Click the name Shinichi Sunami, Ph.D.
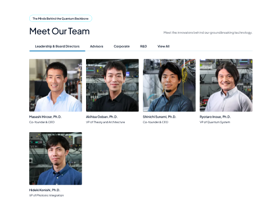270x207 pixels. click(159, 117)
